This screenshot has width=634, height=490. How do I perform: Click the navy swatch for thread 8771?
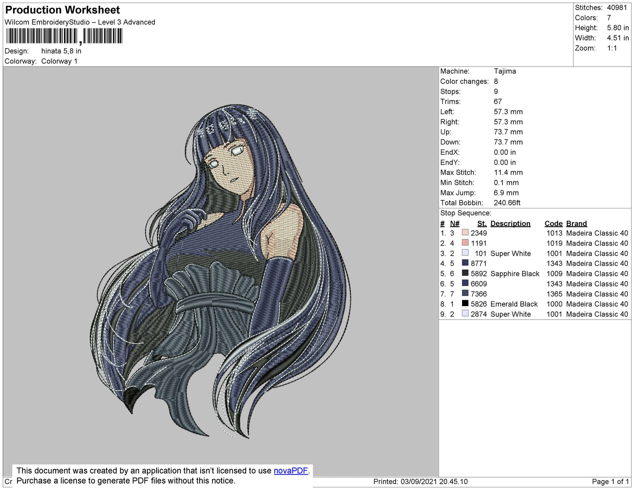pos(465,263)
